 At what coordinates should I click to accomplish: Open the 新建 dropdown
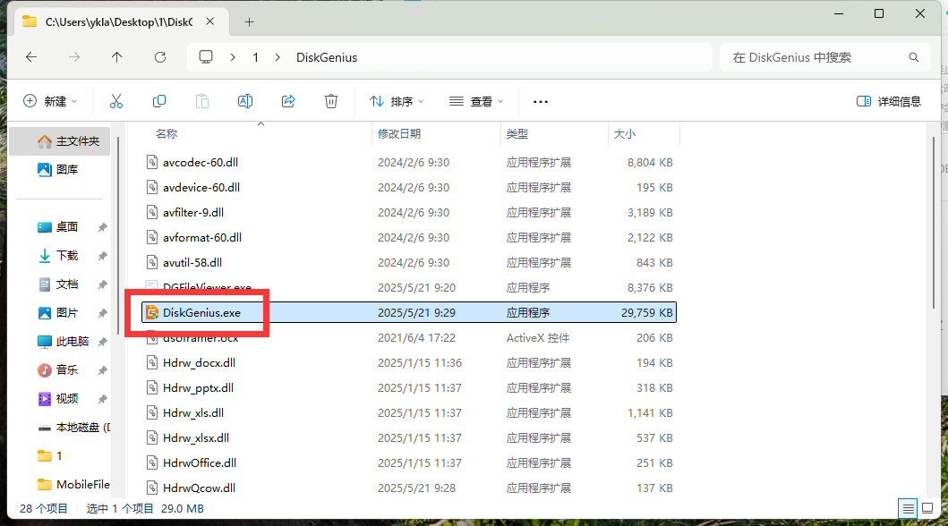pos(50,101)
